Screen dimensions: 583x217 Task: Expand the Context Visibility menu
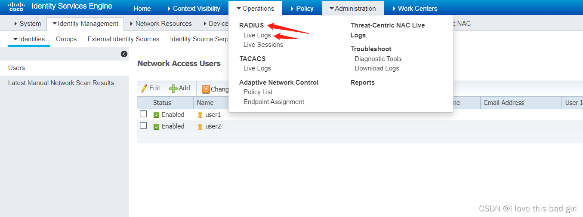(x=194, y=8)
